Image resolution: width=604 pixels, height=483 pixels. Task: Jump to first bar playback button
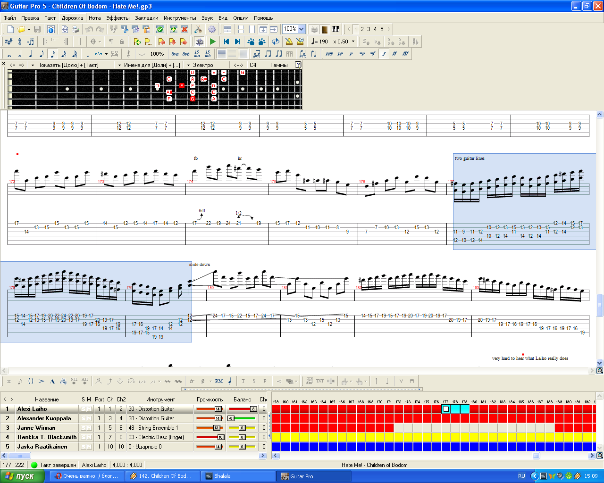(x=226, y=42)
